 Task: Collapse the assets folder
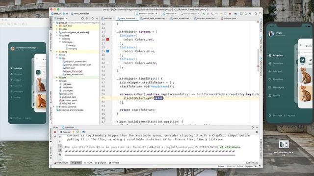(x=57, y=36)
